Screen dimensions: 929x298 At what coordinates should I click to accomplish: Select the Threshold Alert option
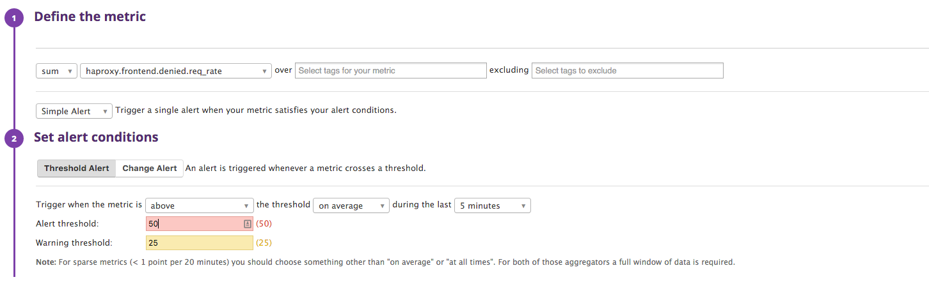pyautogui.click(x=77, y=168)
